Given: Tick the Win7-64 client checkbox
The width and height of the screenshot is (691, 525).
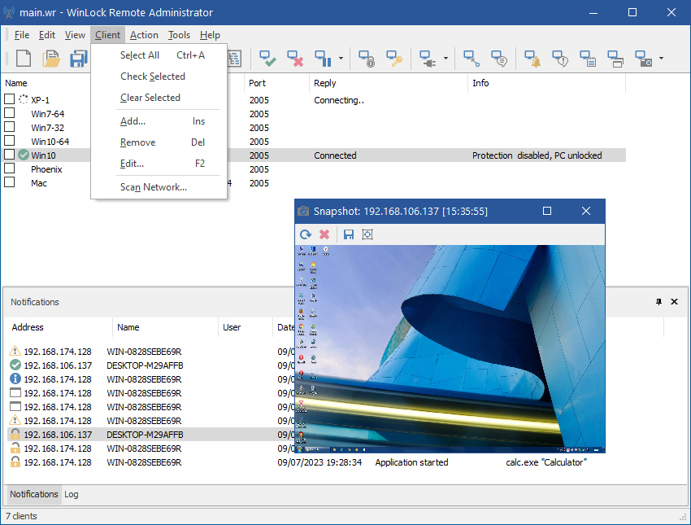Looking at the screenshot, I should tap(10, 114).
